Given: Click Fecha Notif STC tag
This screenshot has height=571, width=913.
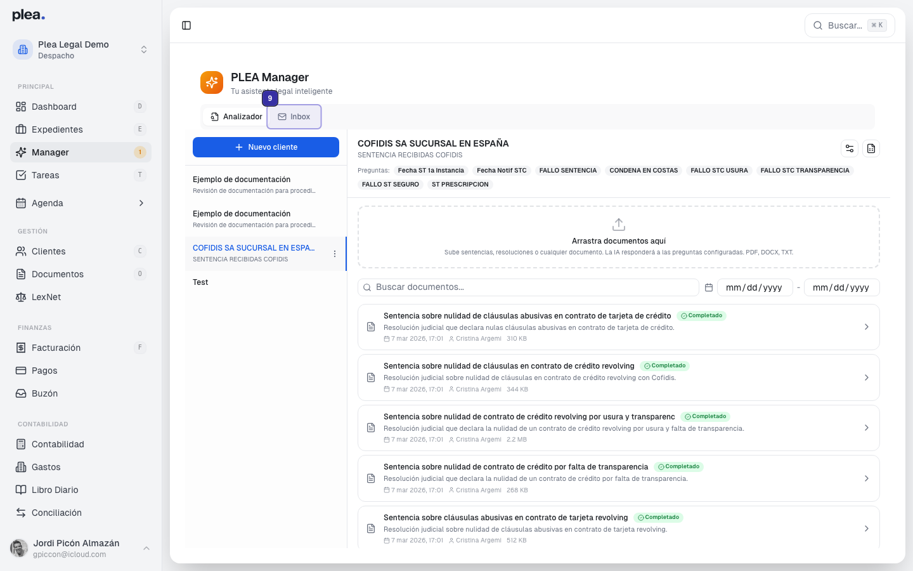Looking at the screenshot, I should click(502, 171).
